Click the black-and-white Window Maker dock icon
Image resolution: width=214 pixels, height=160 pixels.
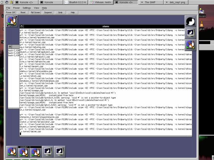[190, 21]
